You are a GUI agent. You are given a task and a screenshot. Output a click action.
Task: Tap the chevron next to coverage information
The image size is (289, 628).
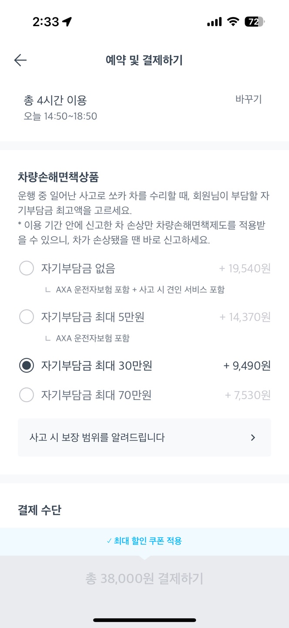(x=253, y=437)
